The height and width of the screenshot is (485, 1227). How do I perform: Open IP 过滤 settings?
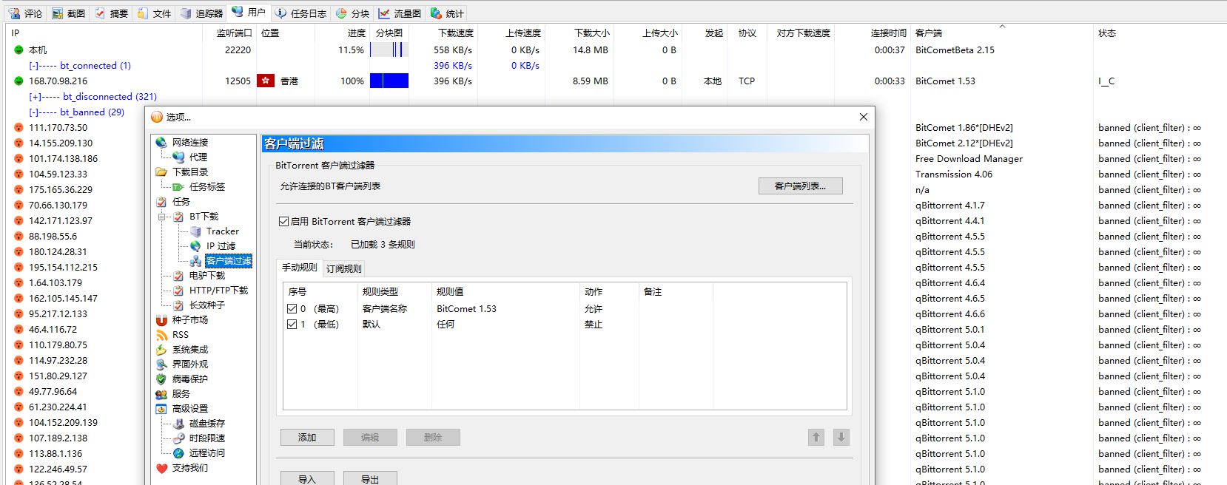coord(221,246)
